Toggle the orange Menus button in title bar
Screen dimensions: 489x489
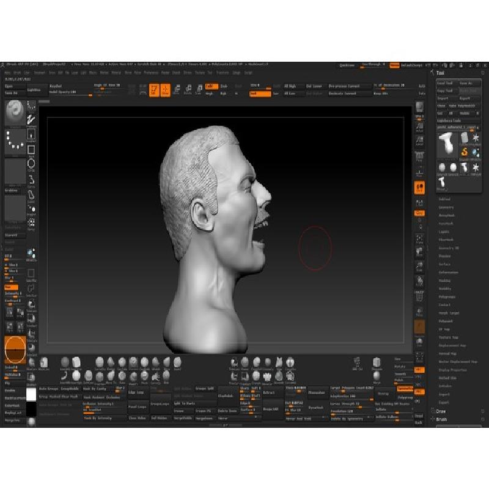click(x=394, y=65)
